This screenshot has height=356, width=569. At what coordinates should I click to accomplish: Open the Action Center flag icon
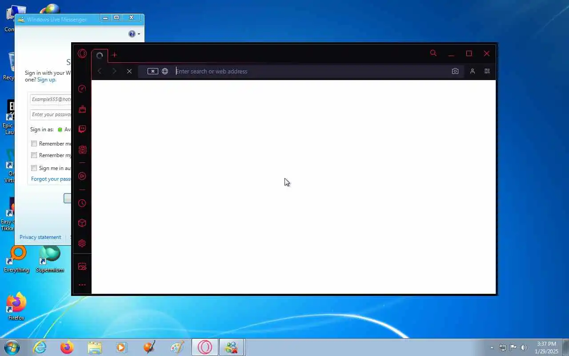[513, 348]
